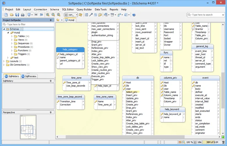Expand the test schema node
227x146 pixels.
(8, 58)
